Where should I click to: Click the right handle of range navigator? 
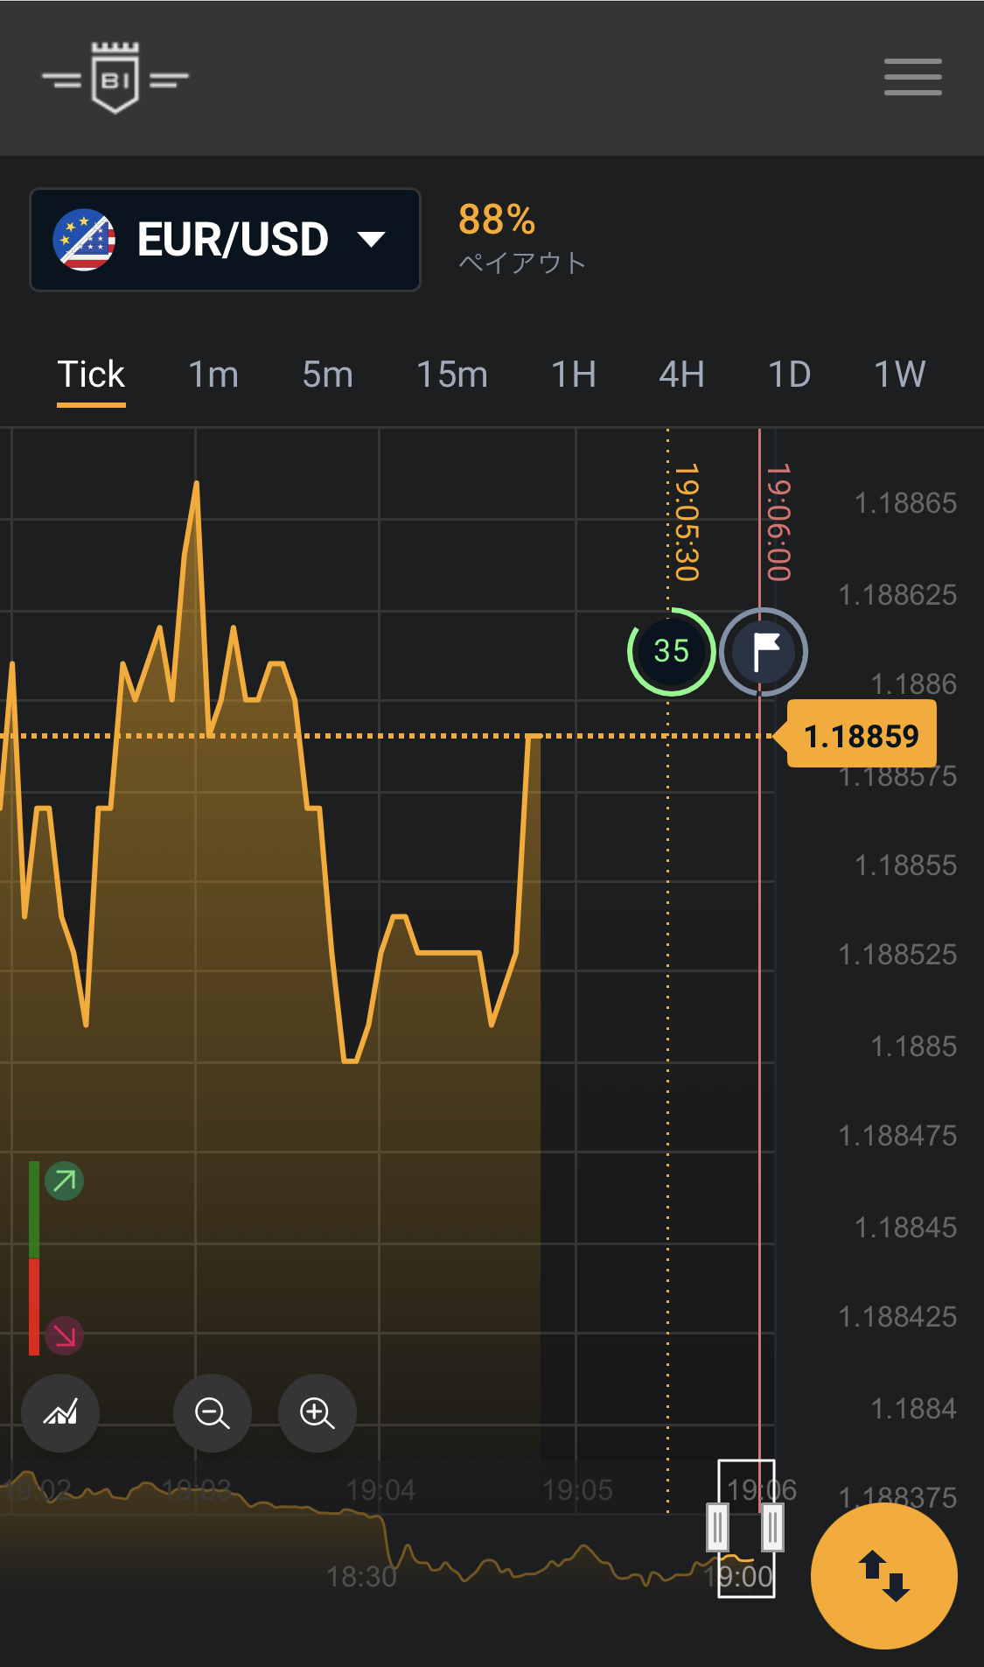(772, 1527)
